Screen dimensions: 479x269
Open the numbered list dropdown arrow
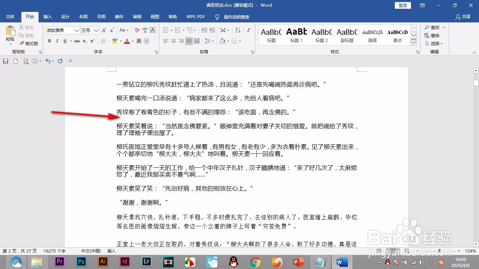point(183,30)
